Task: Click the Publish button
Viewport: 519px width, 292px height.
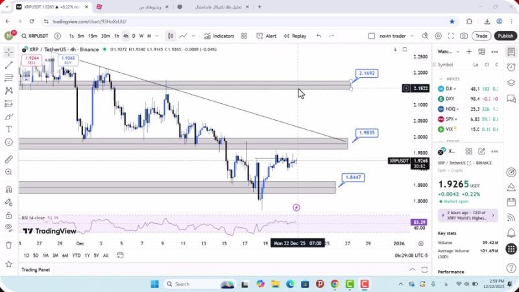Action: [x=505, y=36]
